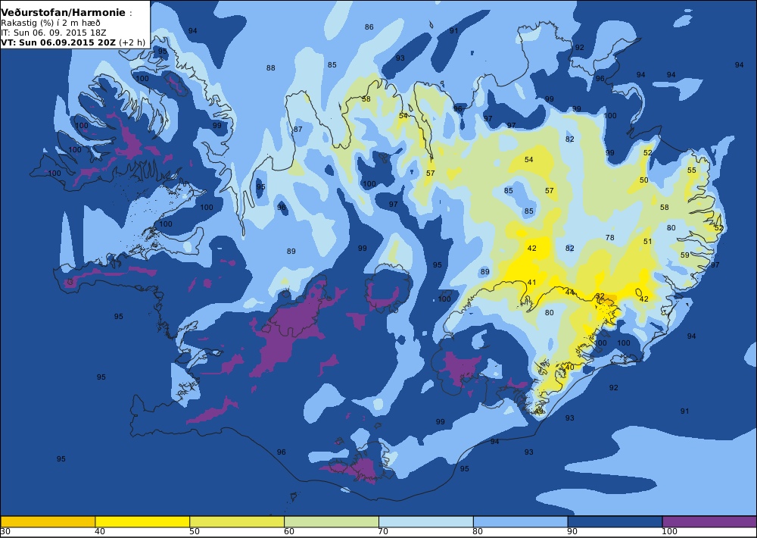Click the bright yellow 40–50 legend swatch

[x=142, y=521]
